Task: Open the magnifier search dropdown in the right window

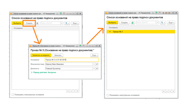Action: (x=163, y=23)
